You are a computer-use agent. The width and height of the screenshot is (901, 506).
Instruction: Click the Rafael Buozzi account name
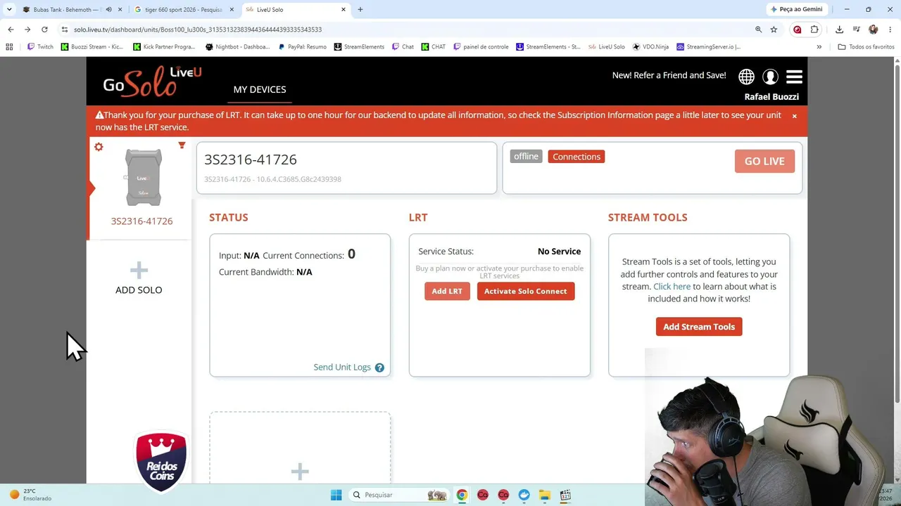(x=771, y=97)
